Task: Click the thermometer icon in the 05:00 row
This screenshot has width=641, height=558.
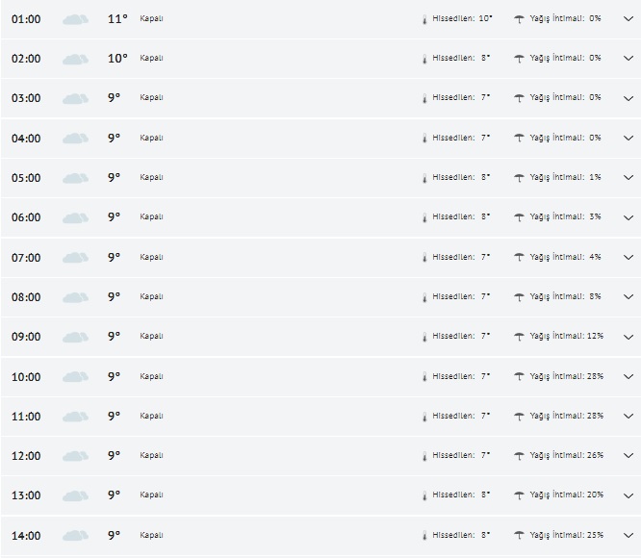Action: 423,178
